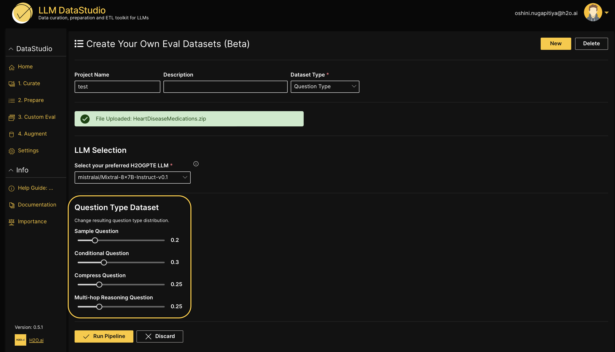Click the Importance scales icon
Viewport: 615px width, 352px height.
(x=11, y=222)
